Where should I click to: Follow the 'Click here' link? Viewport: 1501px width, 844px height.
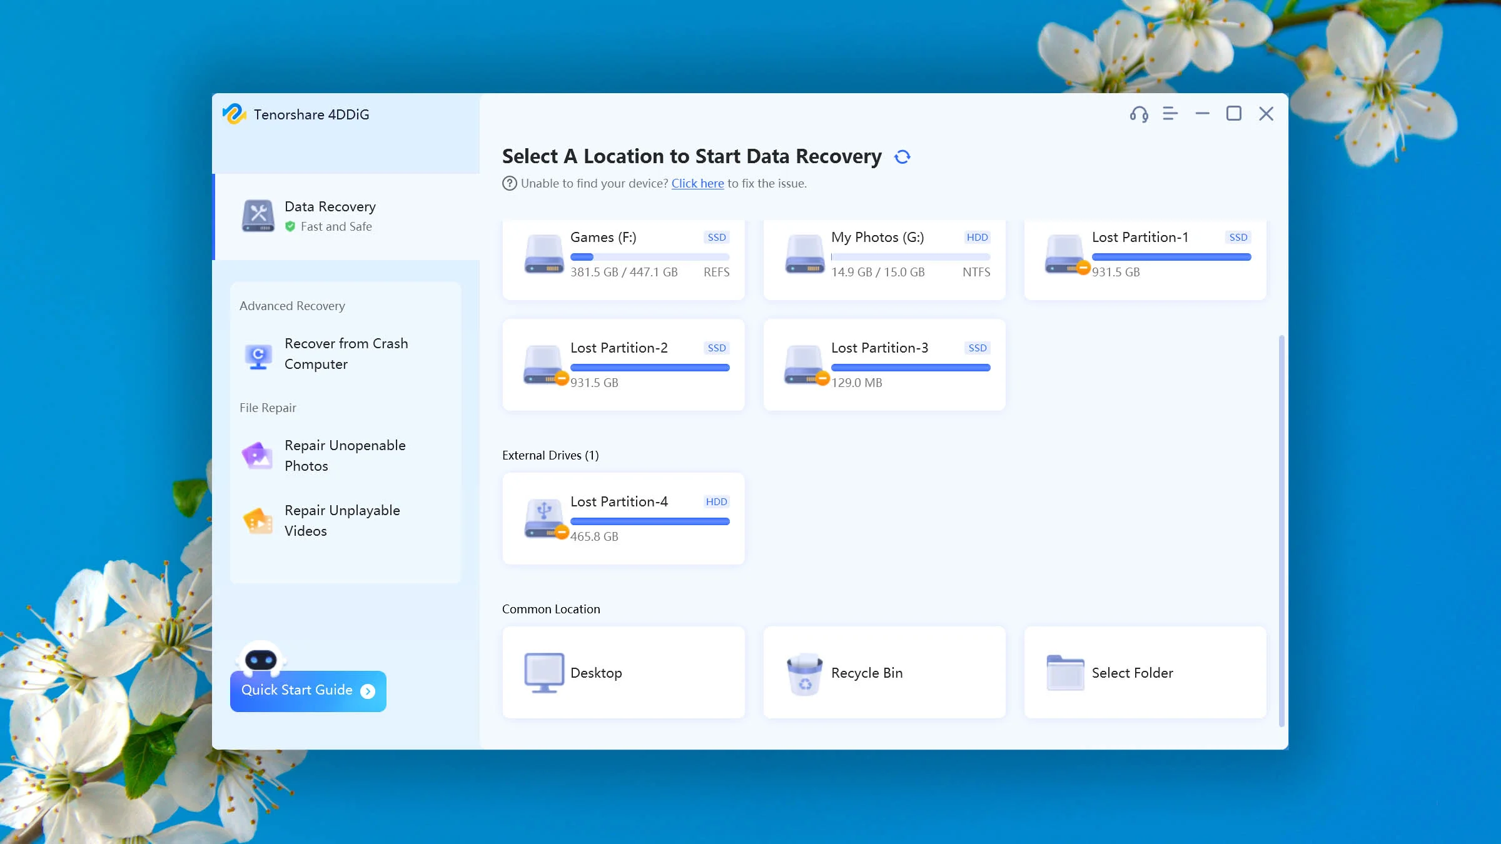pyautogui.click(x=697, y=184)
